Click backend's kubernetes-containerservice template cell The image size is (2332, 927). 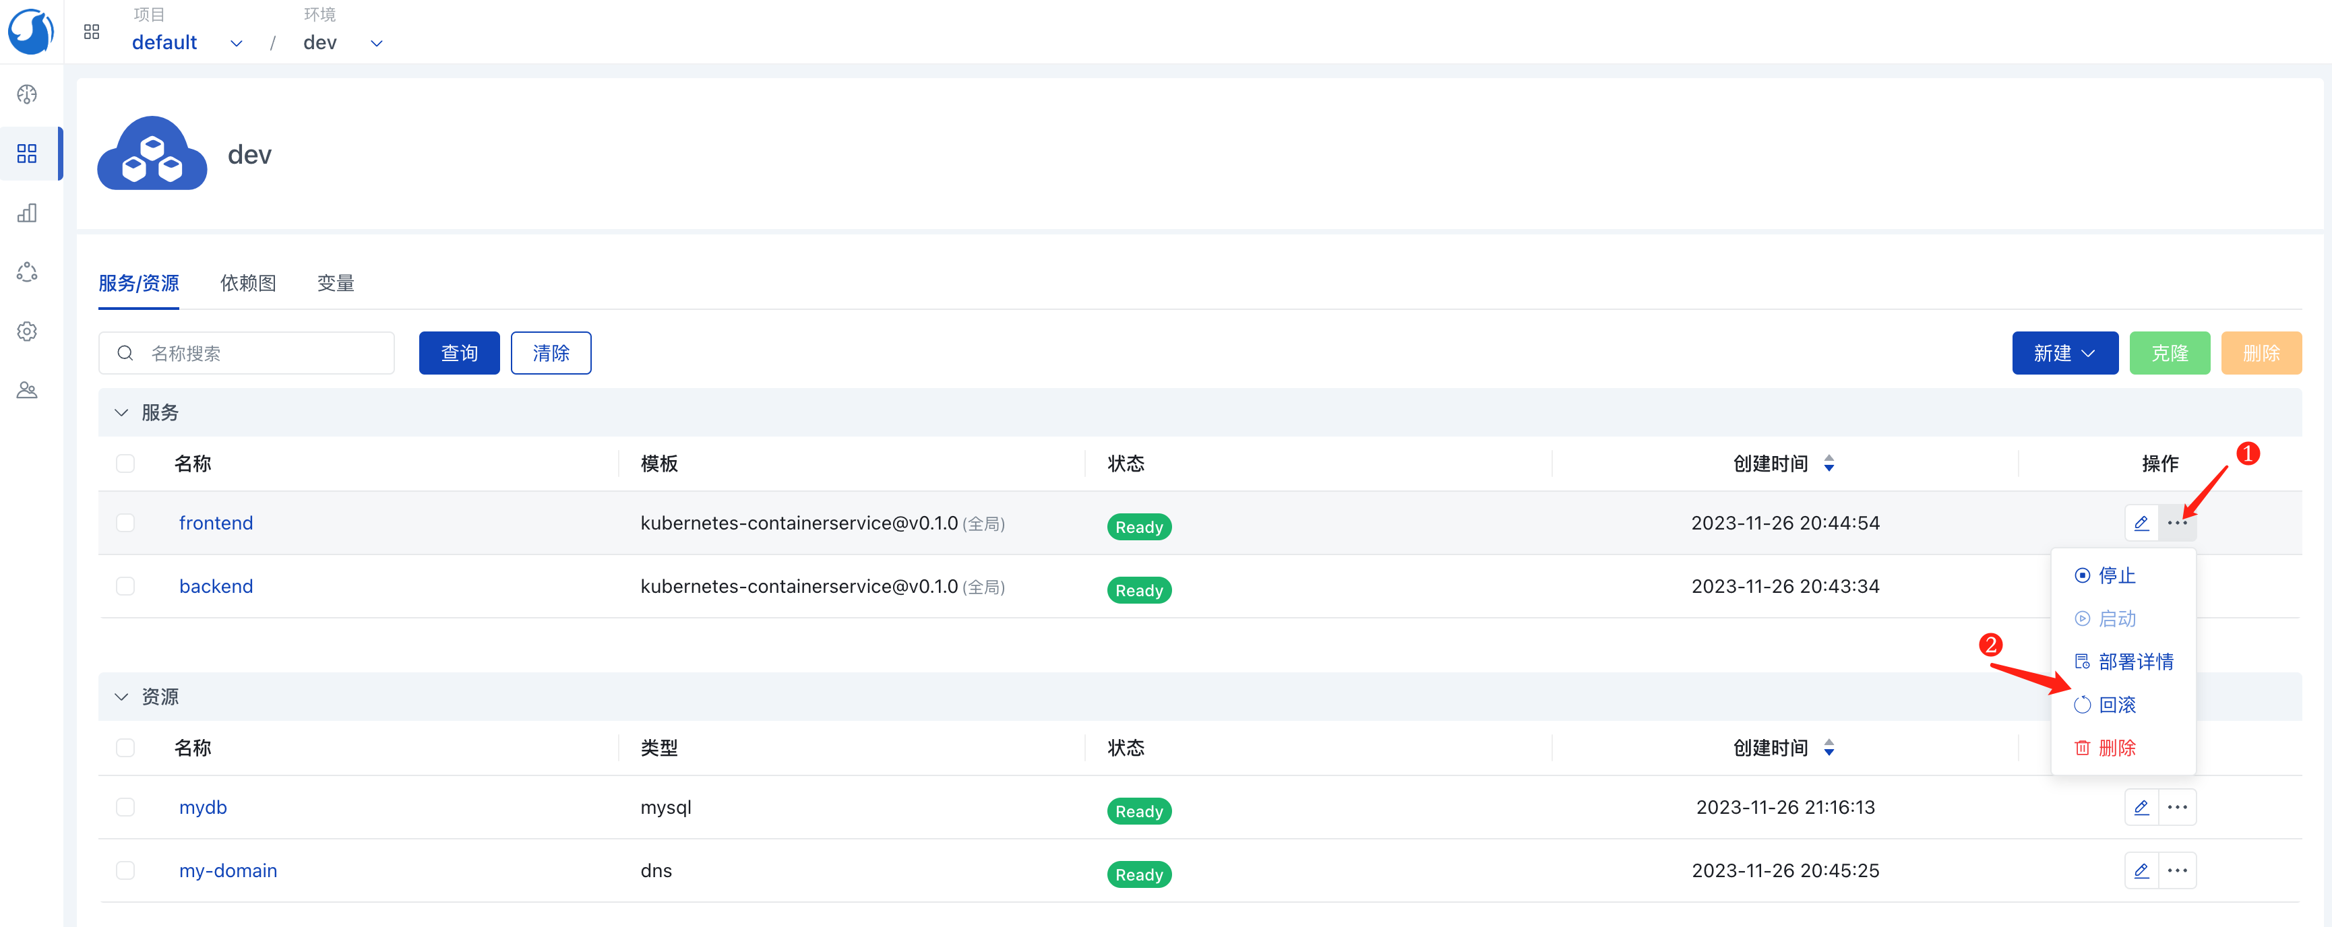point(822,587)
